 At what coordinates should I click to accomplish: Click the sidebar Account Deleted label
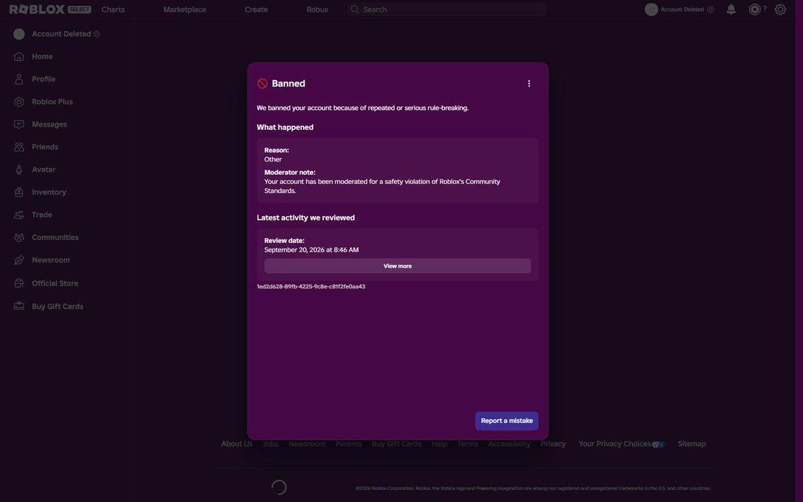point(62,33)
